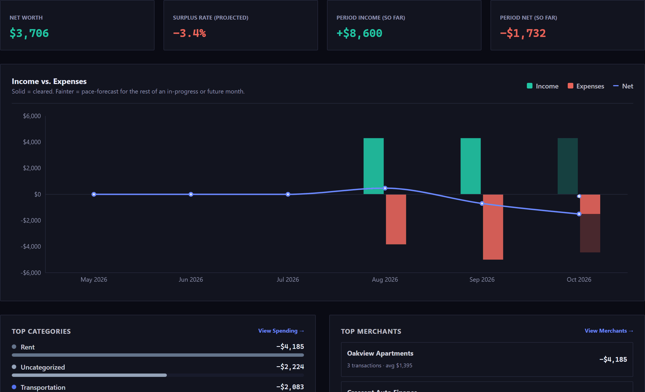The image size is (645, 392).
Task: Select the Surplus Rate (Projected) card
Action: tap(241, 25)
